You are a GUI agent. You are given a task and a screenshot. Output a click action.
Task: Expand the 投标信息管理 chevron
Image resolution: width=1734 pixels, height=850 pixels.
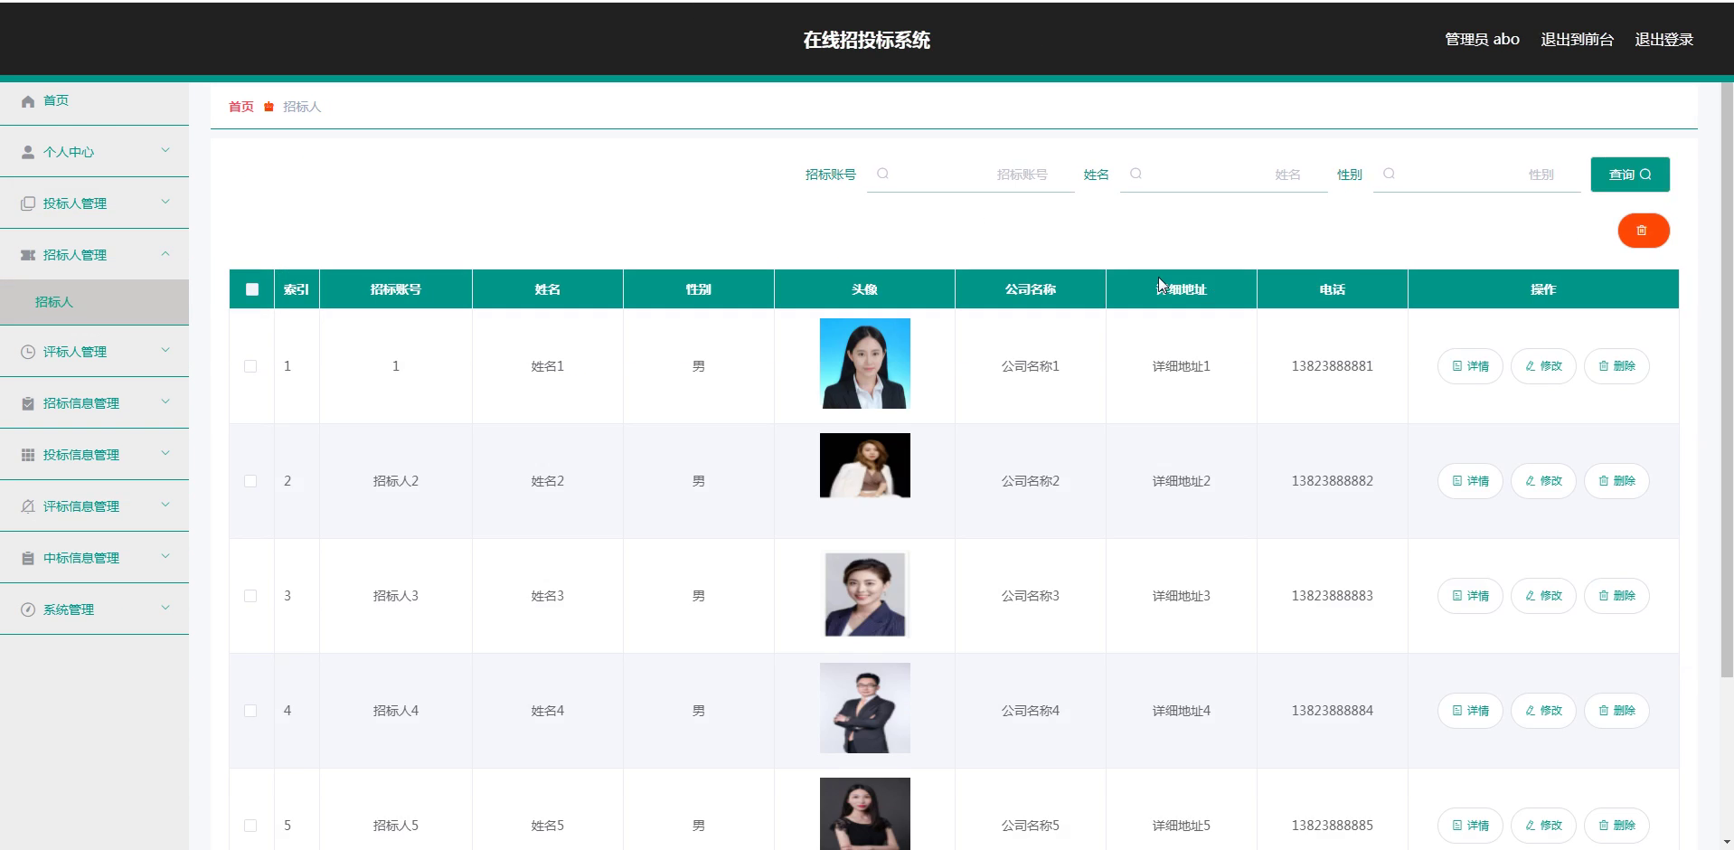(x=165, y=453)
